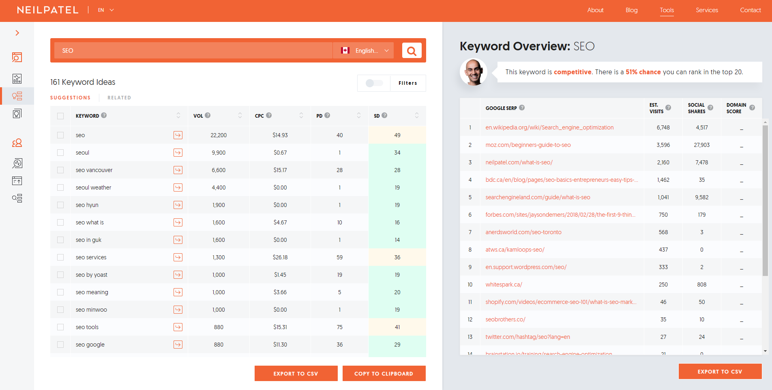Open the Filters panel button
The width and height of the screenshot is (772, 390).
click(x=408, y=83)
